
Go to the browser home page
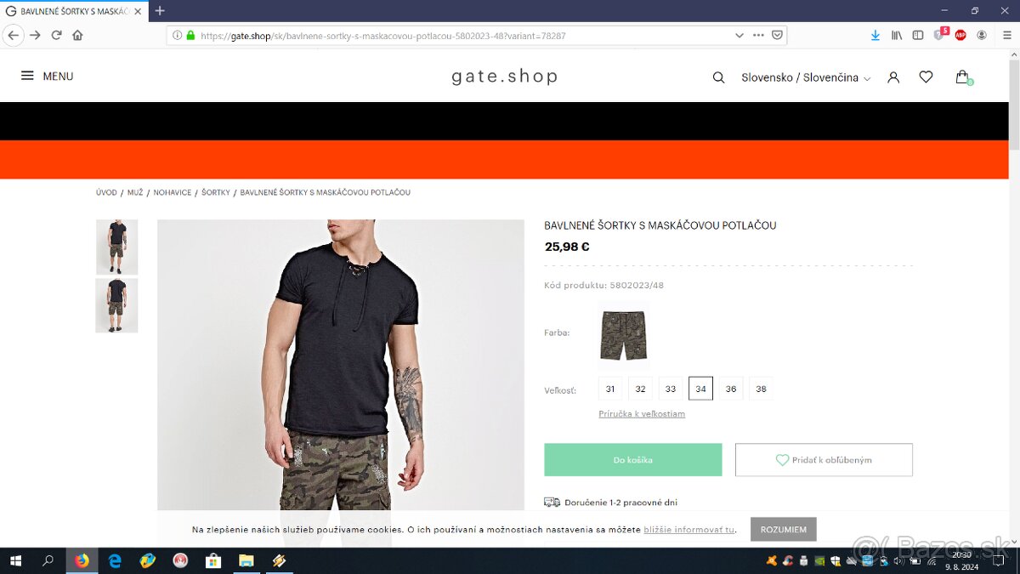point(78,35)
